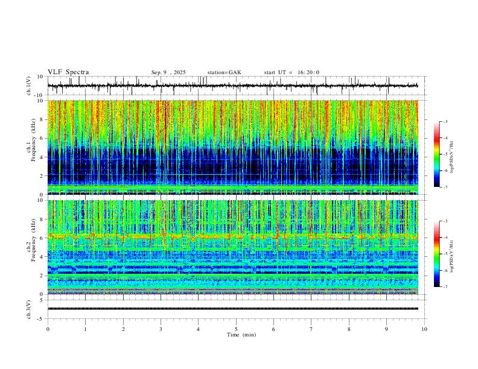The image size is (478, 369).
Task: Click the ch.3 black signal trace
Action: (x=233, y=309)
